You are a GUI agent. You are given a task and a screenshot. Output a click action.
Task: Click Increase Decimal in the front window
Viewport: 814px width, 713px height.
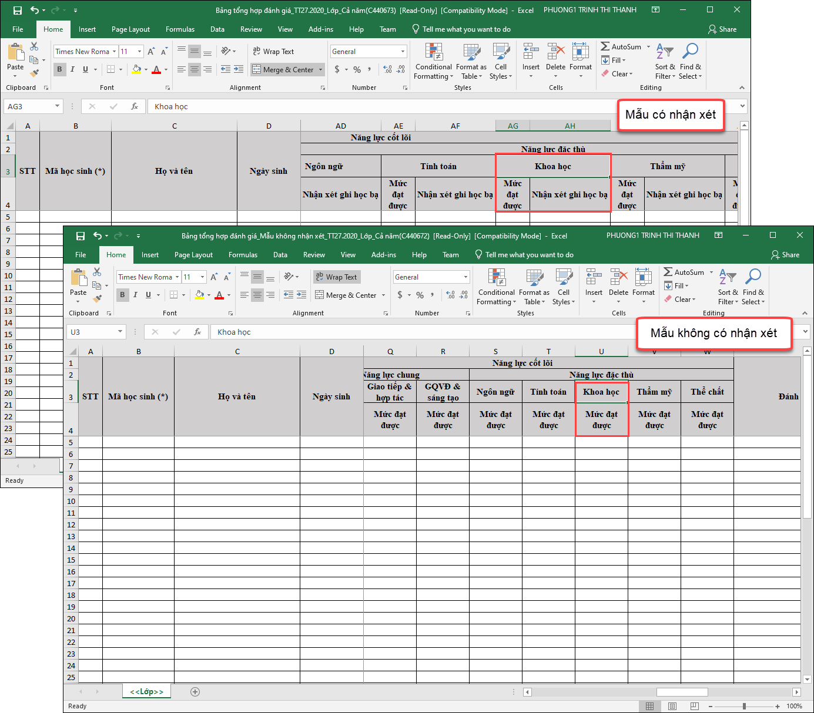[x=451, y=295]
